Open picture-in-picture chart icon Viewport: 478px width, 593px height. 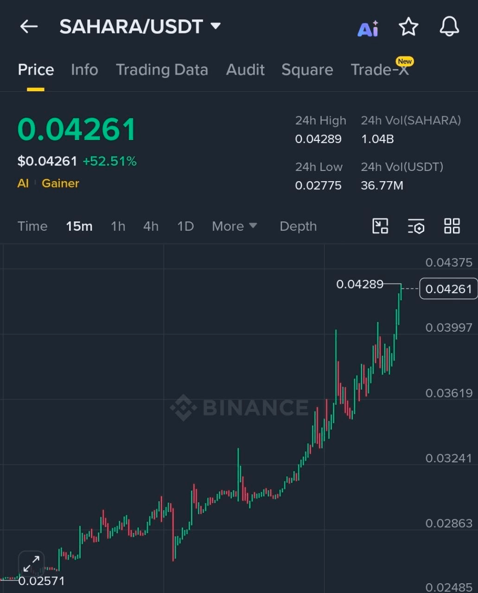380,226
